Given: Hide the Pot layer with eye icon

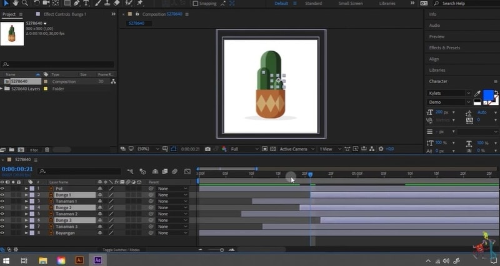Looking at the screenshot, I should click(3, 188).
